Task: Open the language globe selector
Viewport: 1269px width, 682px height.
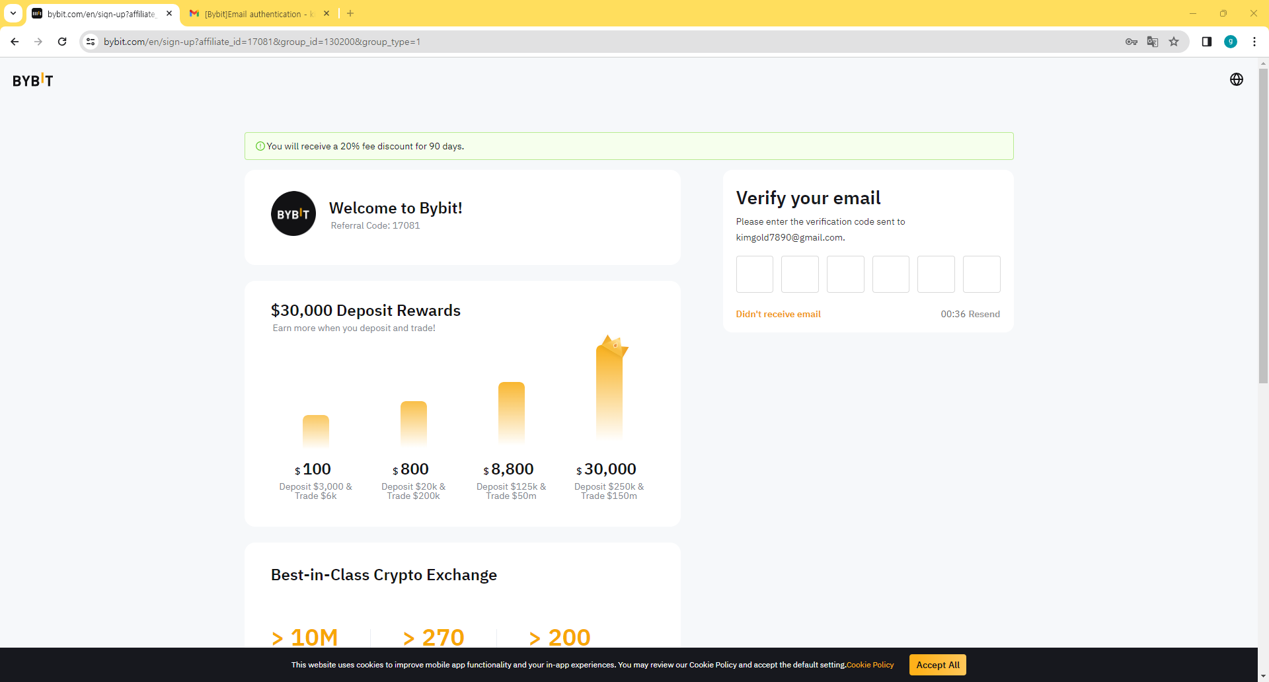Action: [x=1236, y=79]
